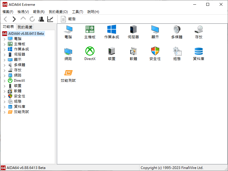The height and width of the screenshot is (171, 228).
Task: Expand the 多媒體 tree node chevron
Action: 5,65
